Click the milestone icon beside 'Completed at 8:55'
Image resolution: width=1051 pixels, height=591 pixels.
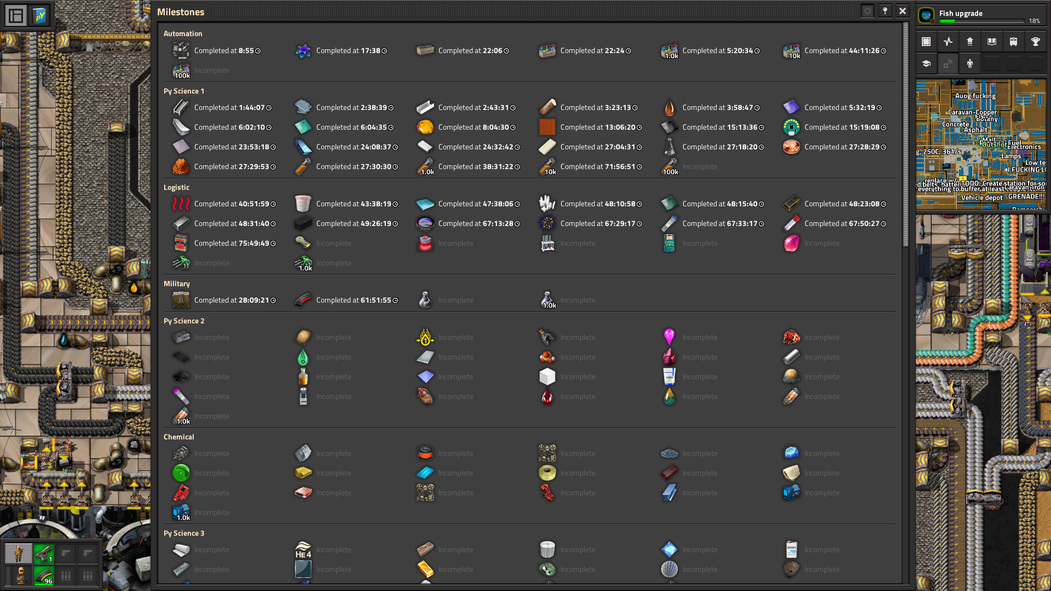[x=181, y=50]
